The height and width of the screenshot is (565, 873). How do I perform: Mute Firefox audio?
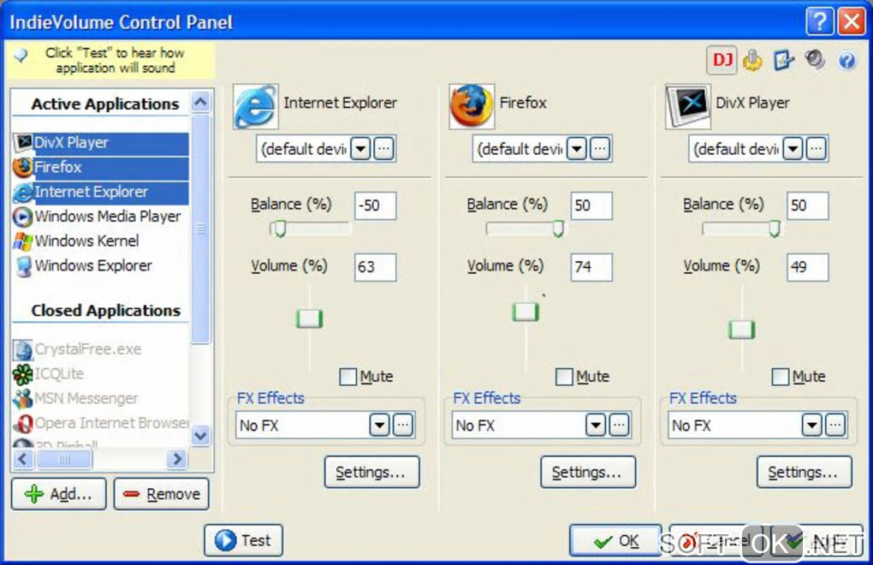pos(564,377)
